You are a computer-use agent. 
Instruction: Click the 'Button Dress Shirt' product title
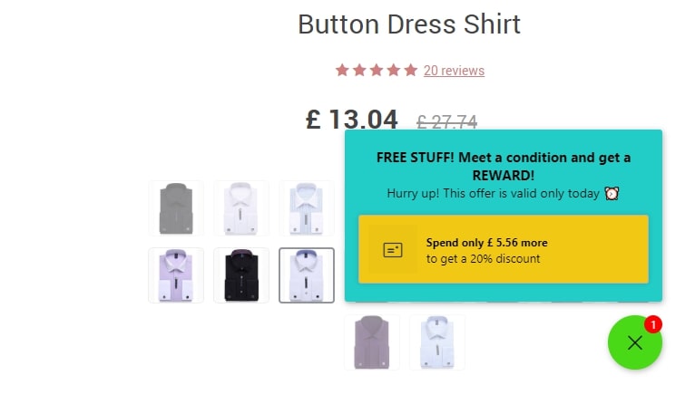pyautogui.click(x=409, y=24)
